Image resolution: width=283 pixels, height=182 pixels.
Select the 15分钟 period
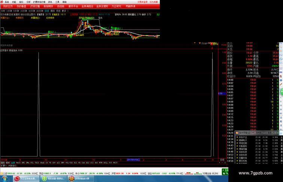click(24, 11)
